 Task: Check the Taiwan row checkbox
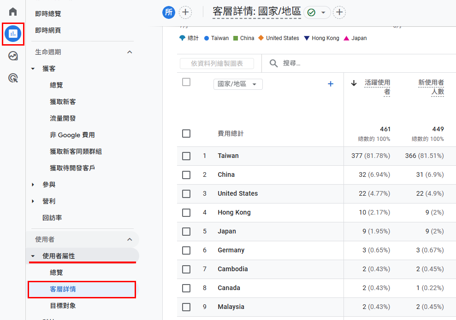coord(186,156)
